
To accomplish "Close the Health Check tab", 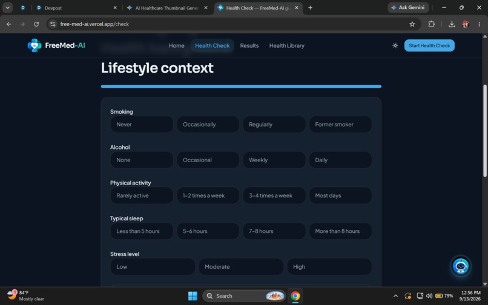I will click(x=296, y=8).
